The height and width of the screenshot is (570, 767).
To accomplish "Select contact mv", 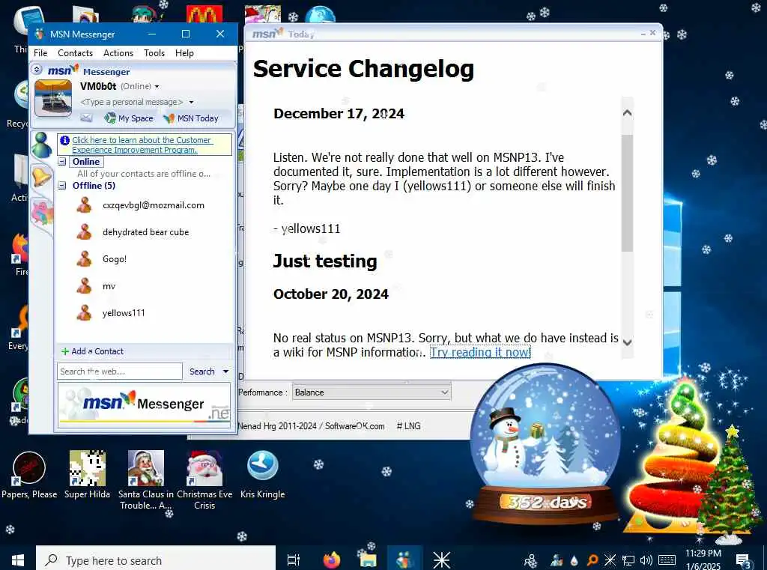I will tap(109, 286).
